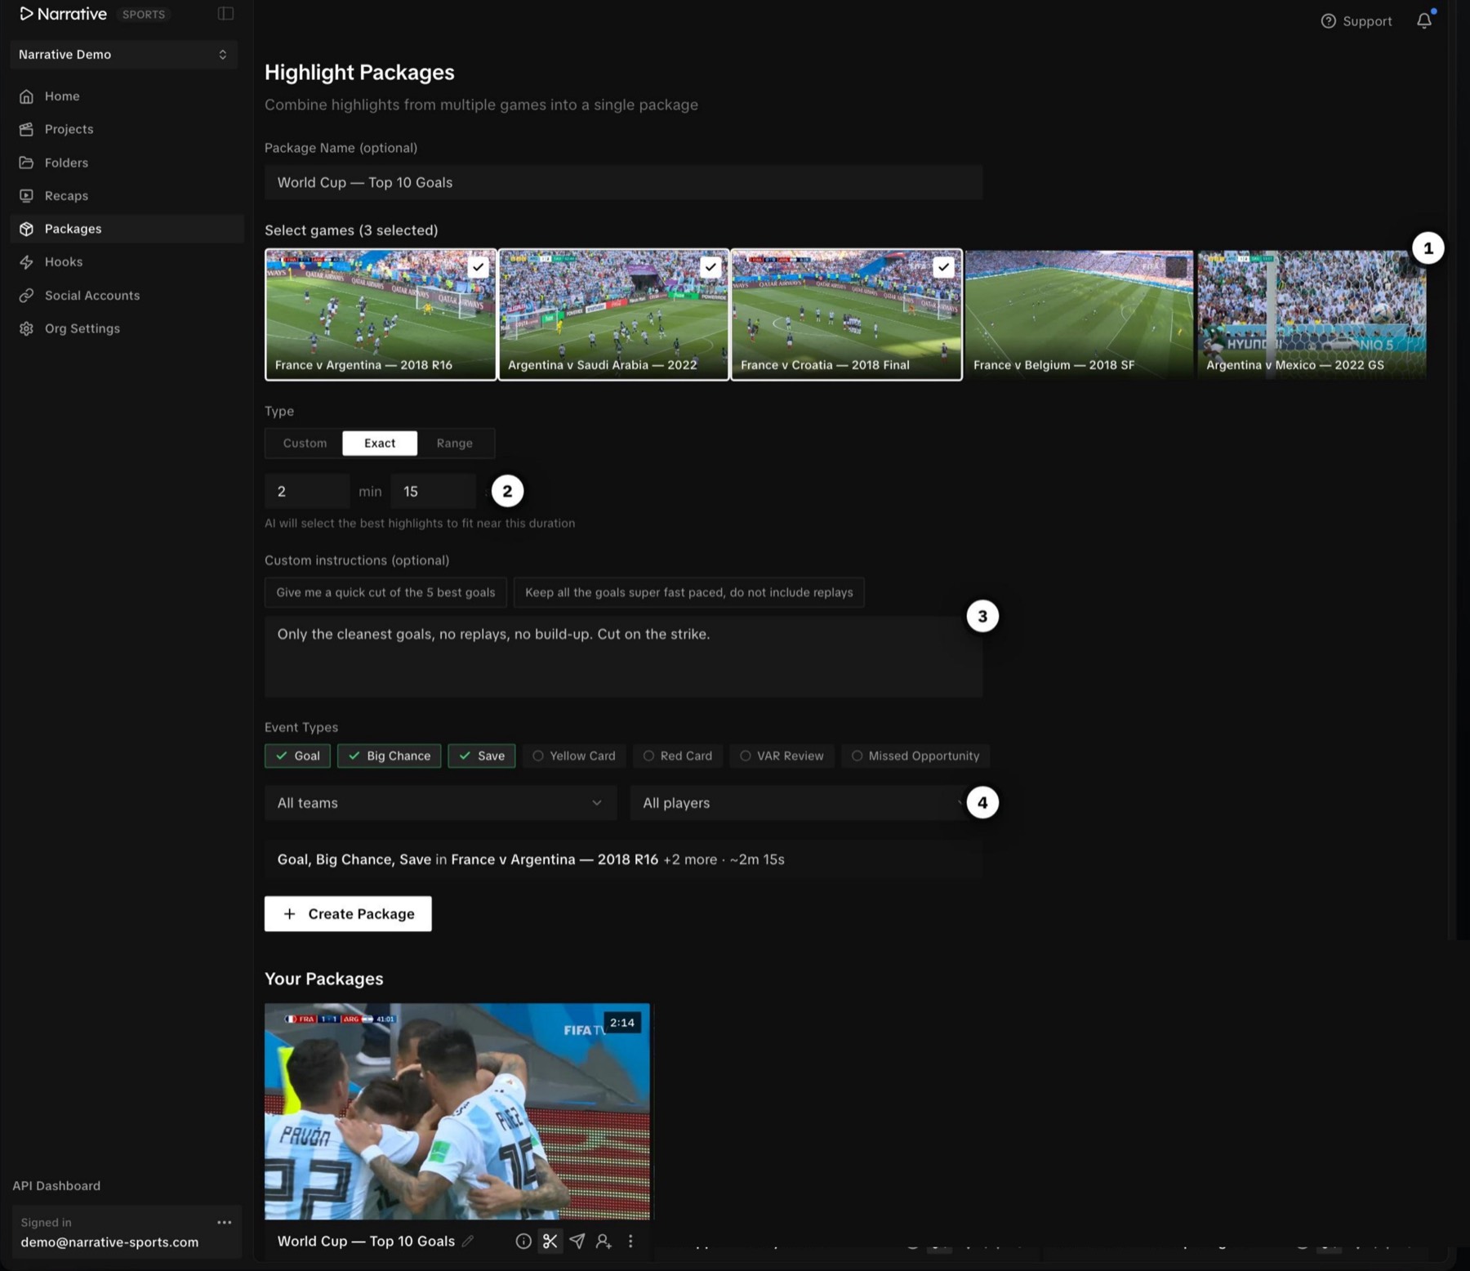Select Argentina v Mexico game thumbnail

click(x=1312, y=314)
